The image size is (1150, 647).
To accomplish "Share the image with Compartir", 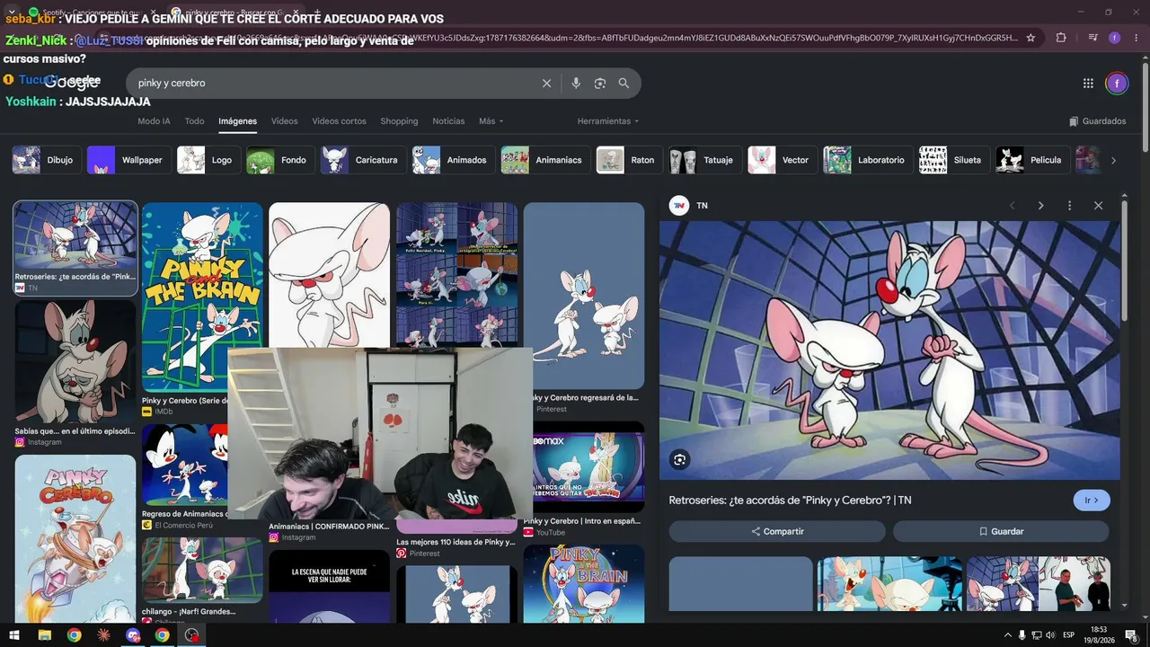I will (x=777, y=531).
